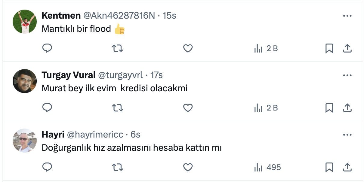
Task: Open Kentmen's profile name link
Action: [x=61, y=16]
